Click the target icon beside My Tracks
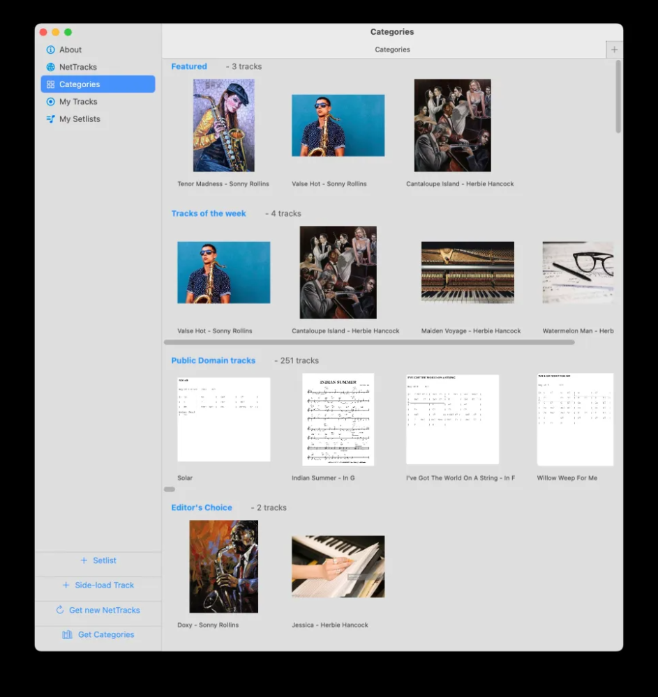 (50, 101)
